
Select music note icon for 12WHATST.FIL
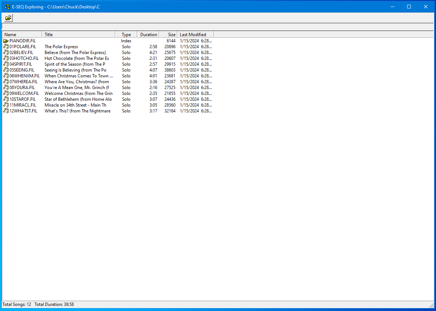pos(6,111)
